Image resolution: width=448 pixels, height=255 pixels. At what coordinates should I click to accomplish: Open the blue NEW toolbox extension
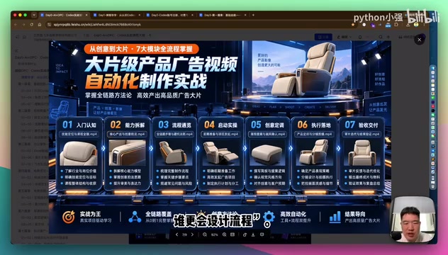coord(388,25)
